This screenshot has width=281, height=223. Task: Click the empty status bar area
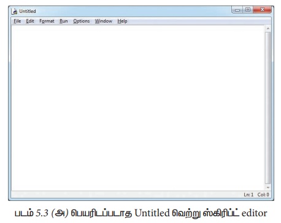[127, 195]
